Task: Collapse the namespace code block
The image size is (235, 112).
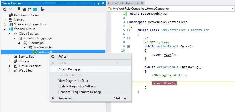Action: click(128, 22)
